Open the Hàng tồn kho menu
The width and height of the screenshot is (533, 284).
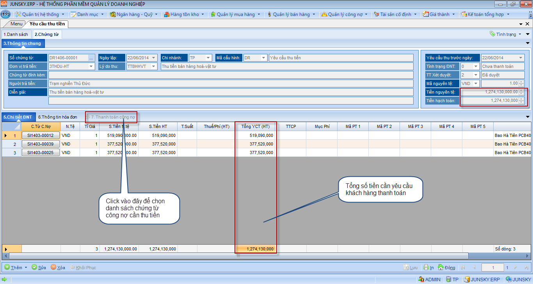184,14
